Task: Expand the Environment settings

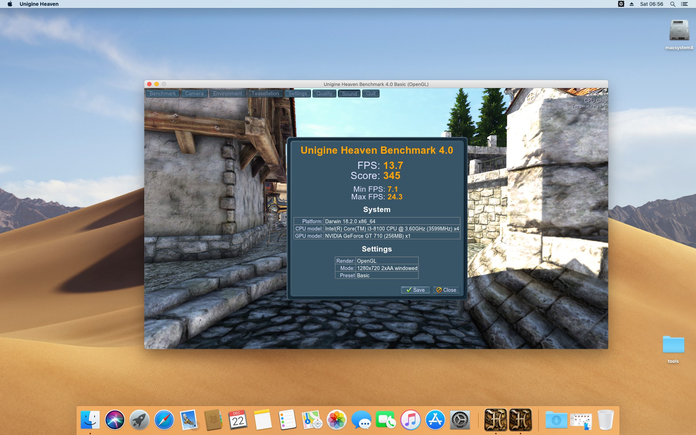Action: pos(227,94)
